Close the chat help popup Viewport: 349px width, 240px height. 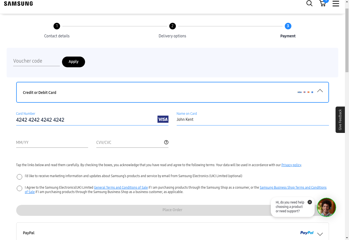[x=310, y=202]
